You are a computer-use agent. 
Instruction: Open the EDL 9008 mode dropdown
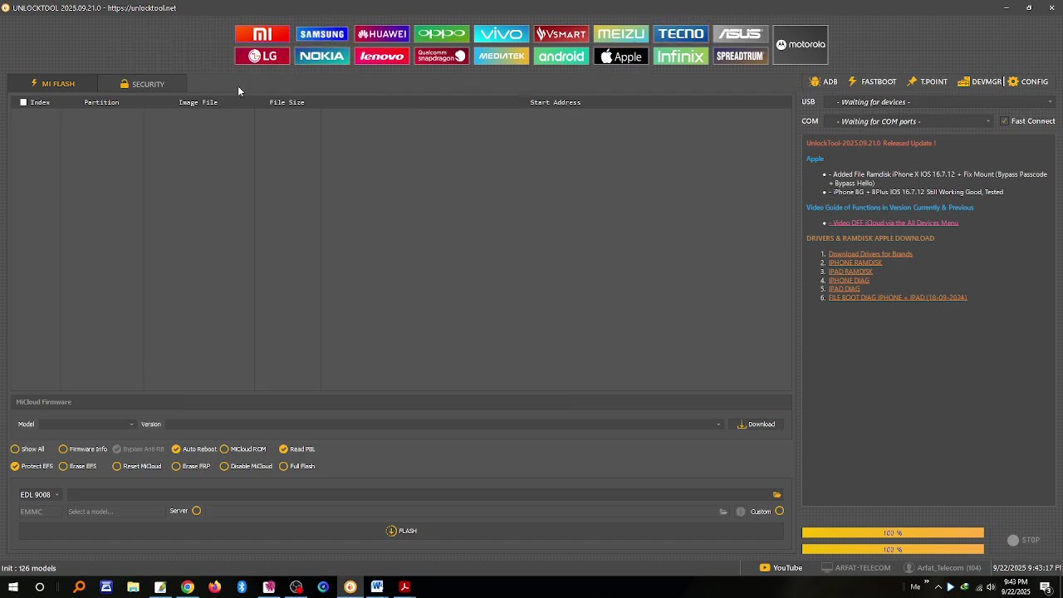pyautogui.click(x=39, y=495)
